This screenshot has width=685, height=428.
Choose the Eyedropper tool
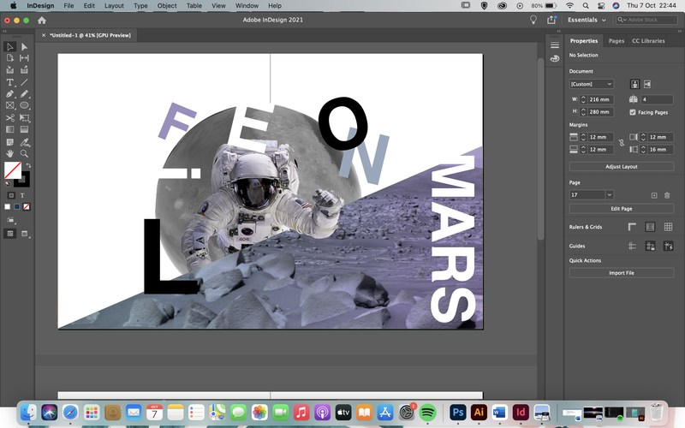[25, 142]
